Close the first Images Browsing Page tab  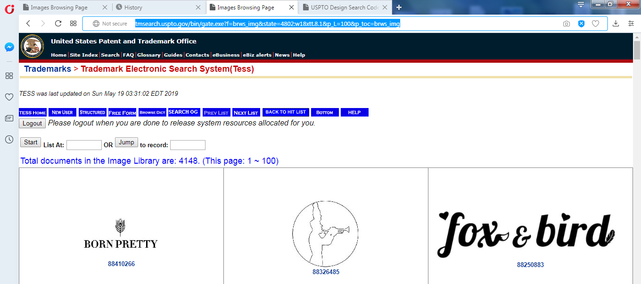(x=104, y=8)
